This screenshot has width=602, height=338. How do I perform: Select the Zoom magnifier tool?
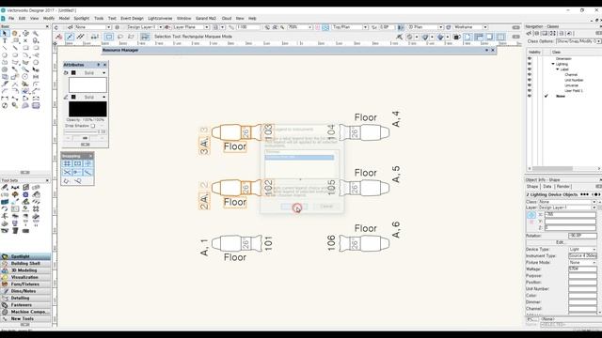click(x=36, y=34)
